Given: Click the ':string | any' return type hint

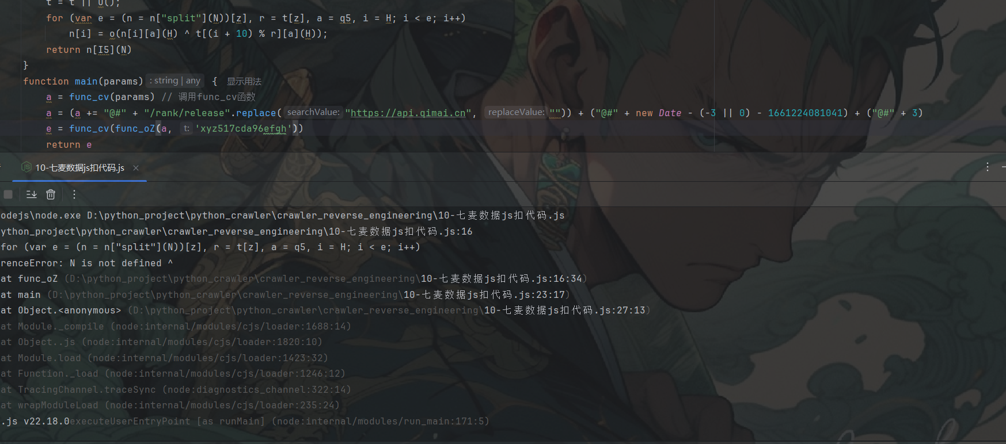Looking at the screenshot, I should coord(176,81).
